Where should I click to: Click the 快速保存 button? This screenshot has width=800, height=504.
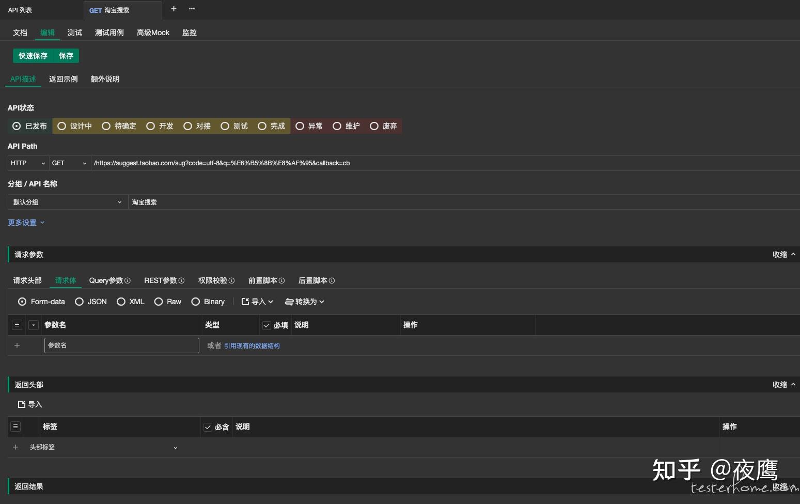(33, 56)
